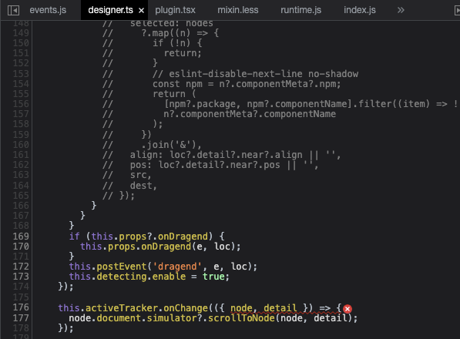460x339 pixels.
Task: Click the red error icon on line 176
Action: (348, 308)
